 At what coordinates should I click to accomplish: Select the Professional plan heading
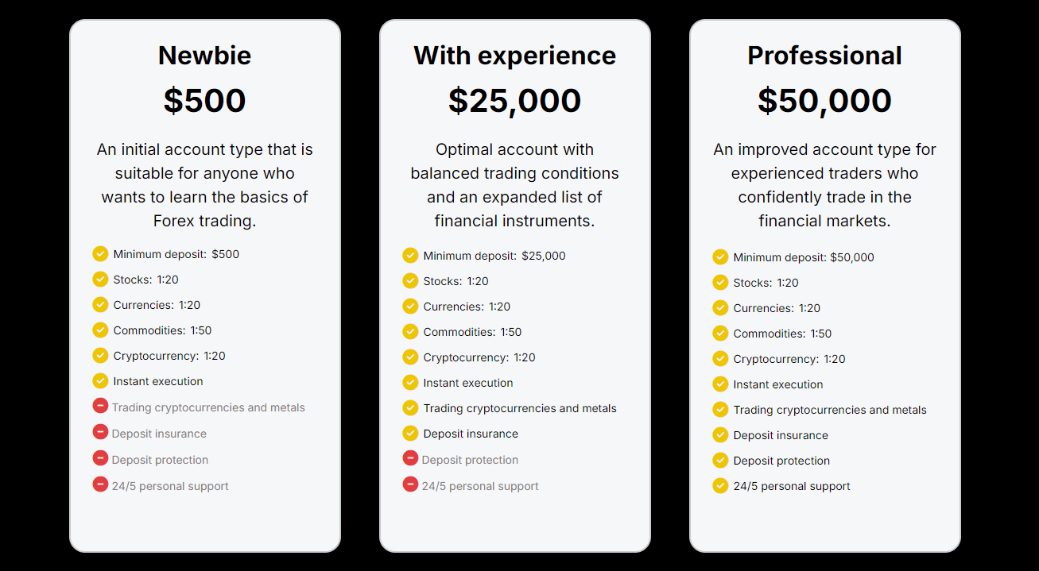[x=824, y=56]
